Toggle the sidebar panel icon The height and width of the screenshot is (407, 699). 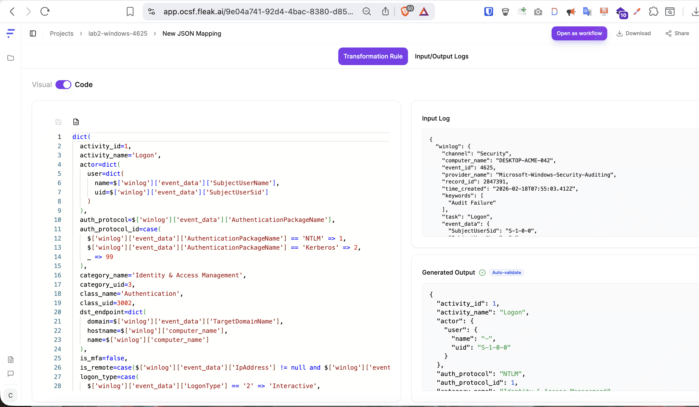point(33,33)
